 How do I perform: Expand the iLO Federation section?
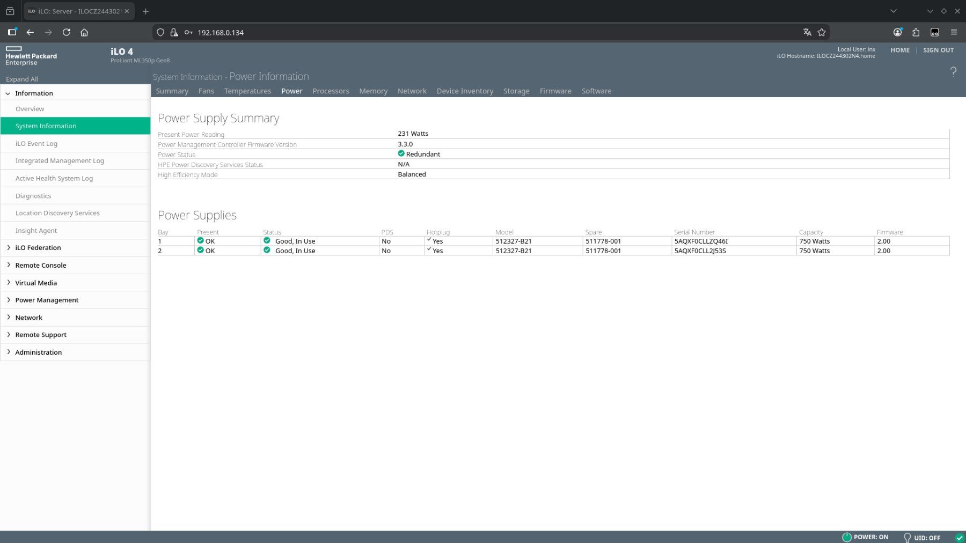pyautogui.click(x=8, y=247)
